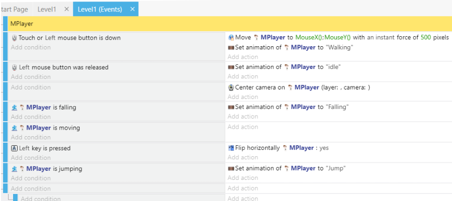
Task: Add condition under MPlayer is moving
Action: (31, 137)
